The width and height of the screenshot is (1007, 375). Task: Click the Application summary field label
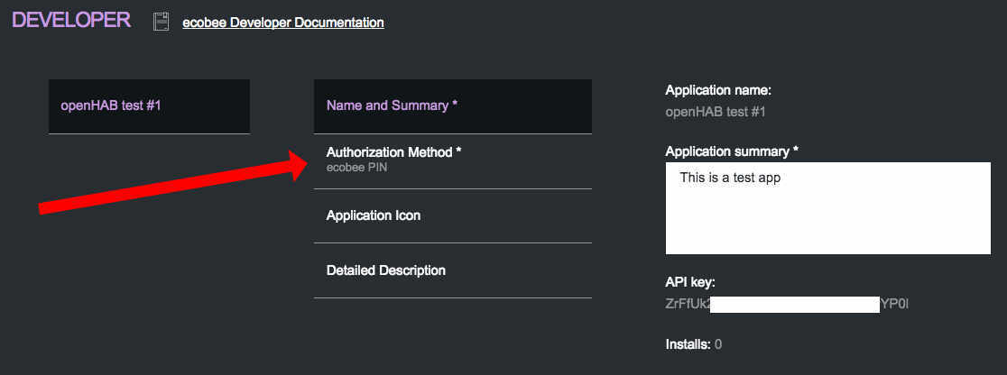pos(732,151)
